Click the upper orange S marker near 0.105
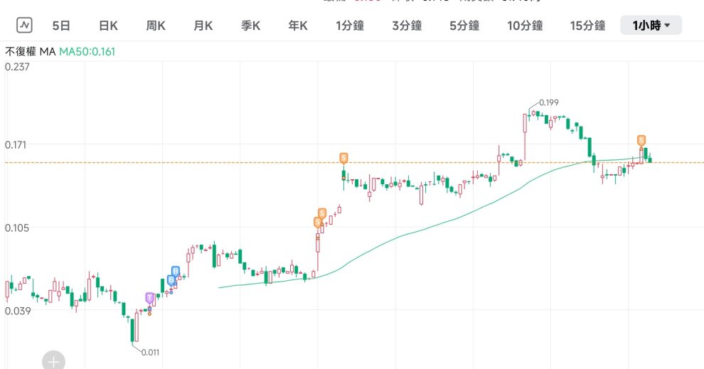 coord(322,213)
